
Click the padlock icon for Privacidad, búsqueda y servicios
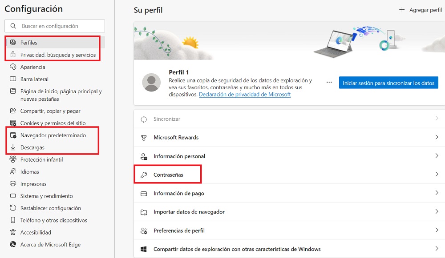pyautogui.click(x=13, y=55)
